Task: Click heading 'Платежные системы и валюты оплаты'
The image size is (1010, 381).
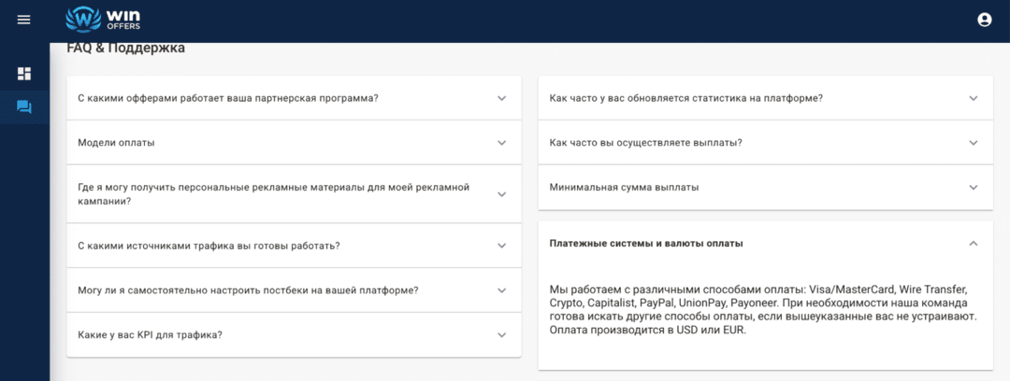Action: [646, 244]
